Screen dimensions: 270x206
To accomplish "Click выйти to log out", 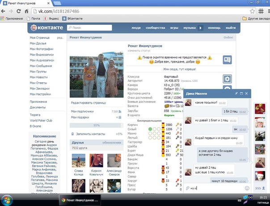I will [x=231, y=28].
